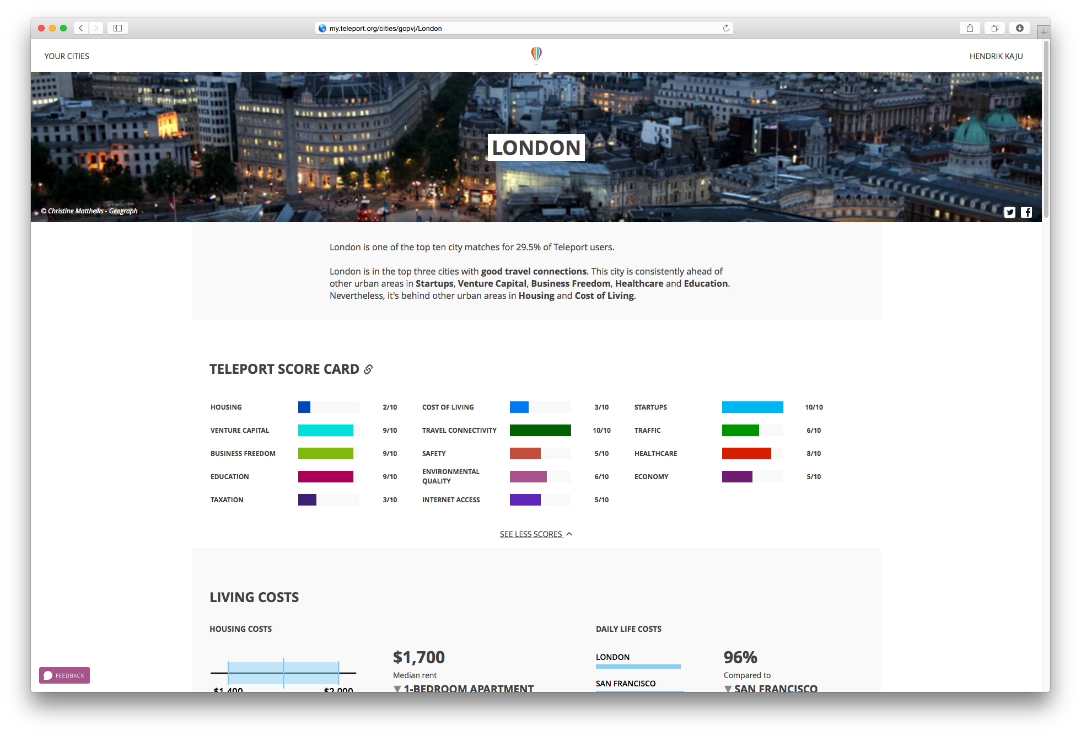The height and width of the screenshot is (736, 1081).
Task: Open the San Francisco comparison dropdown
Action: (x=771, y=689)
